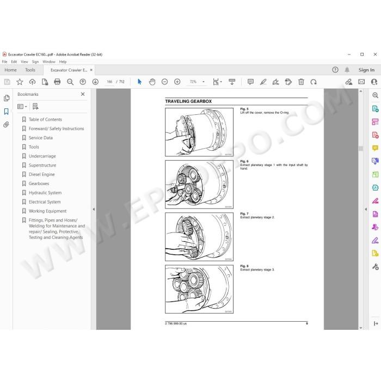
Task: Jump to Hydraulic System bookmark
Action: [45, 193]
